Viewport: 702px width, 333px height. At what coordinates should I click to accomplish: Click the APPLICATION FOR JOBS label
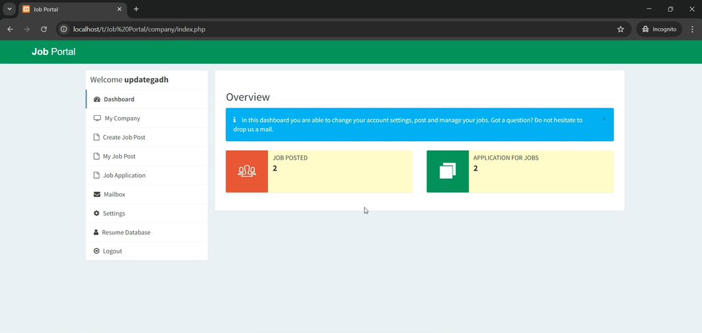point(506,158)
